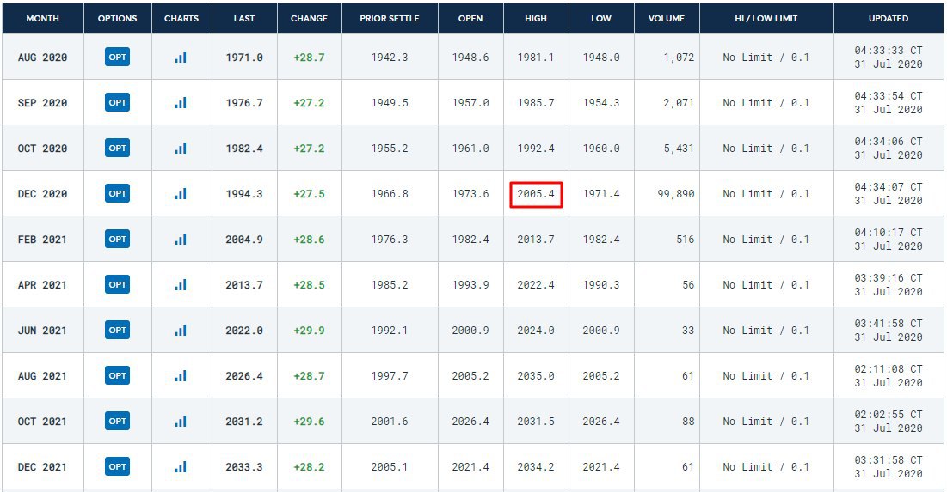The height and width of the screenshot is (492, 947).
Task: Select the JUN 2021 month cell
Action: point(42,331)
